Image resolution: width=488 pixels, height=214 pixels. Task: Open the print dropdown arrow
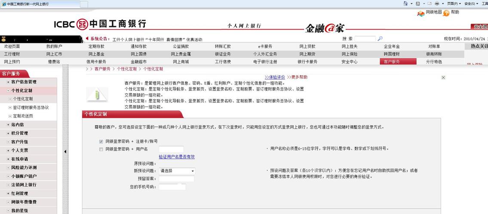tap(442, 4)
